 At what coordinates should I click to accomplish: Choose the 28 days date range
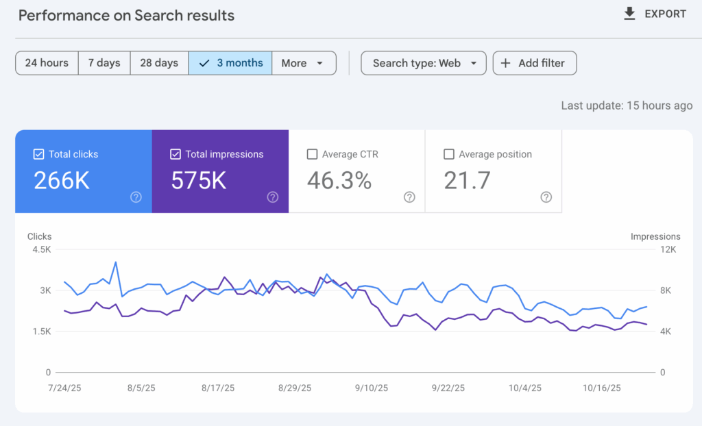tap(159, 63)
